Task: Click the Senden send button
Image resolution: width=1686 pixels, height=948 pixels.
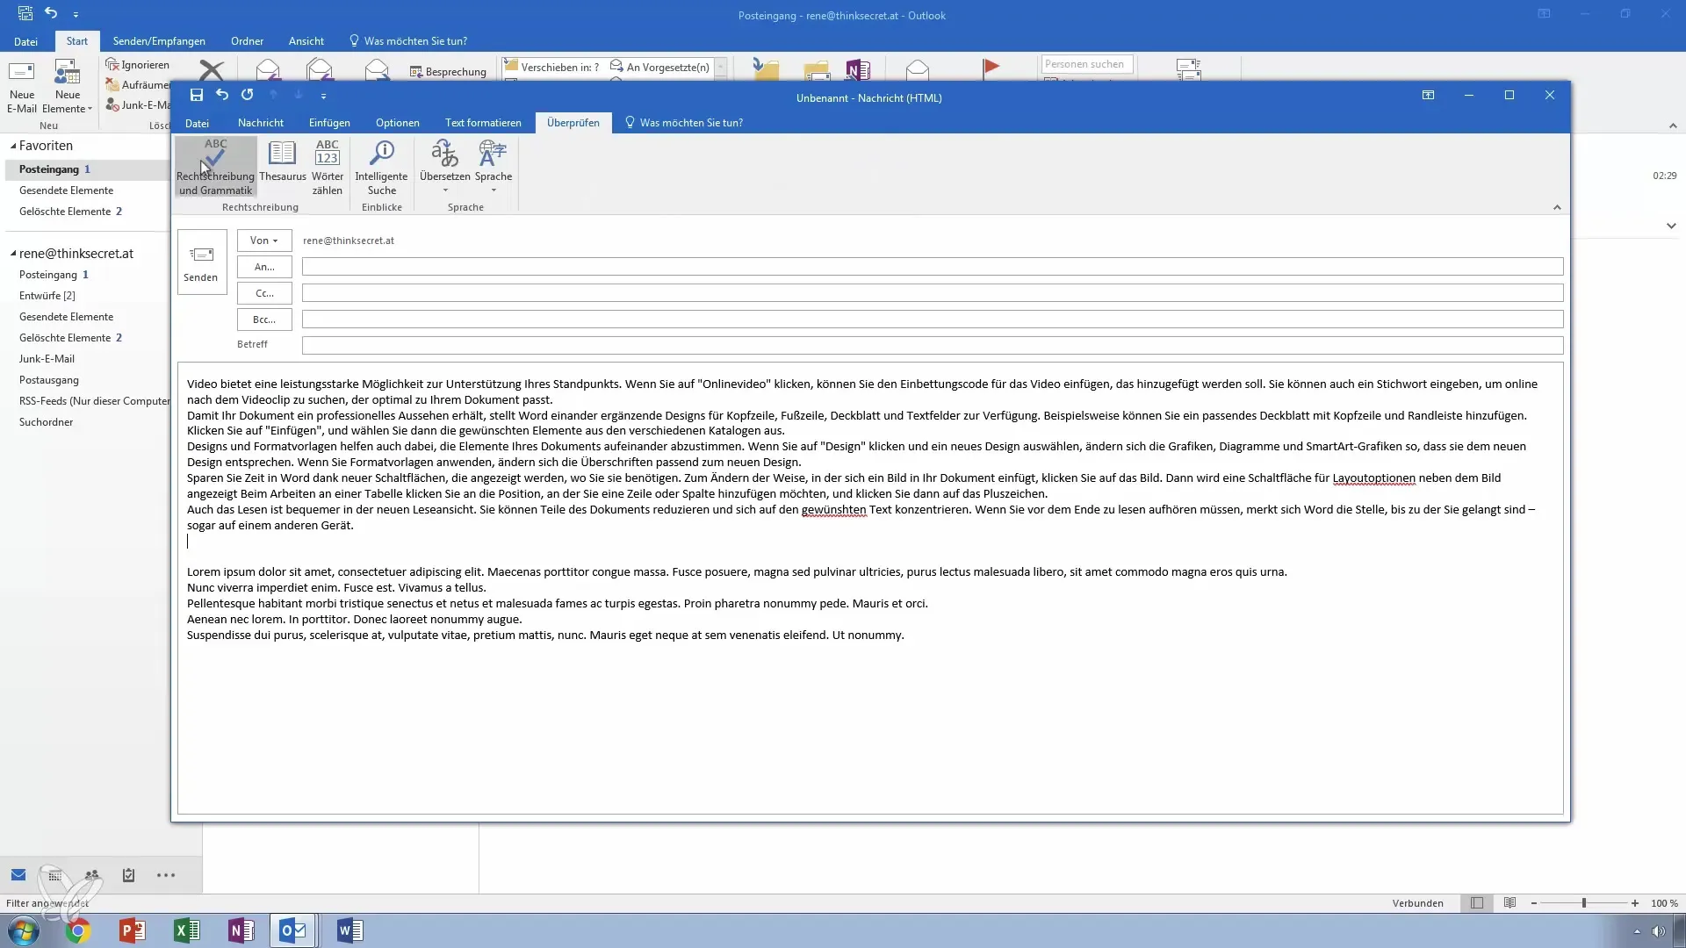Action: [x=201, y=262]
